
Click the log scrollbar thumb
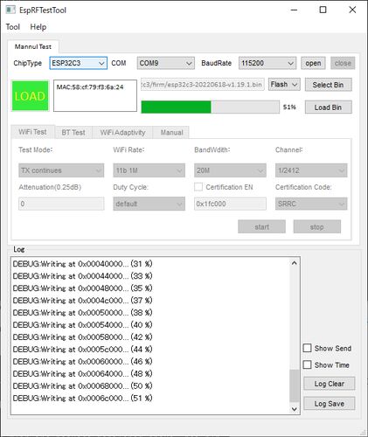click(295, 385)
